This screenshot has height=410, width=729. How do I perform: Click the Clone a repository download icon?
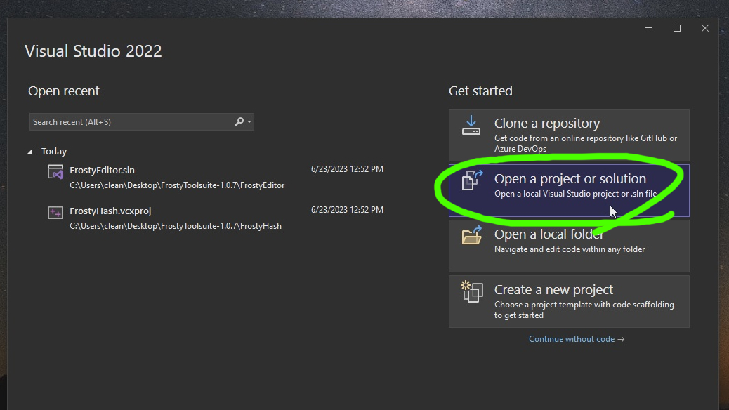(x=471, y=126)
